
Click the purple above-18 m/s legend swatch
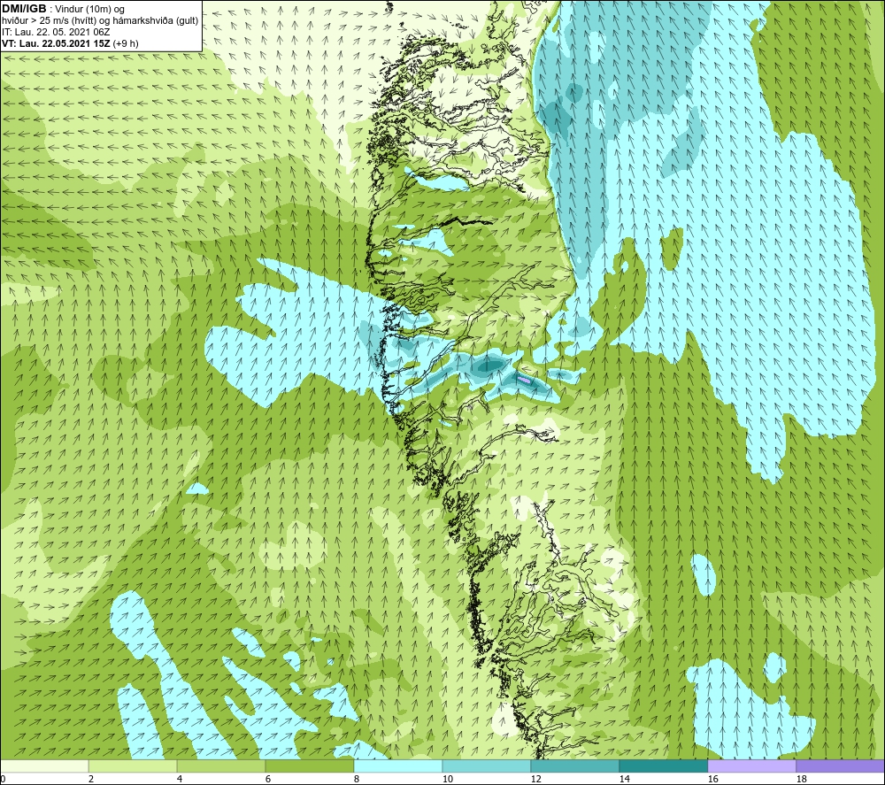click(x=841, y=766)
